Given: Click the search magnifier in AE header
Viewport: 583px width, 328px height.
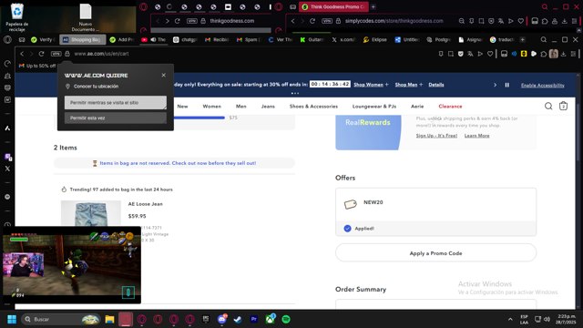Looking at the screenshot, I should [548, 107].
